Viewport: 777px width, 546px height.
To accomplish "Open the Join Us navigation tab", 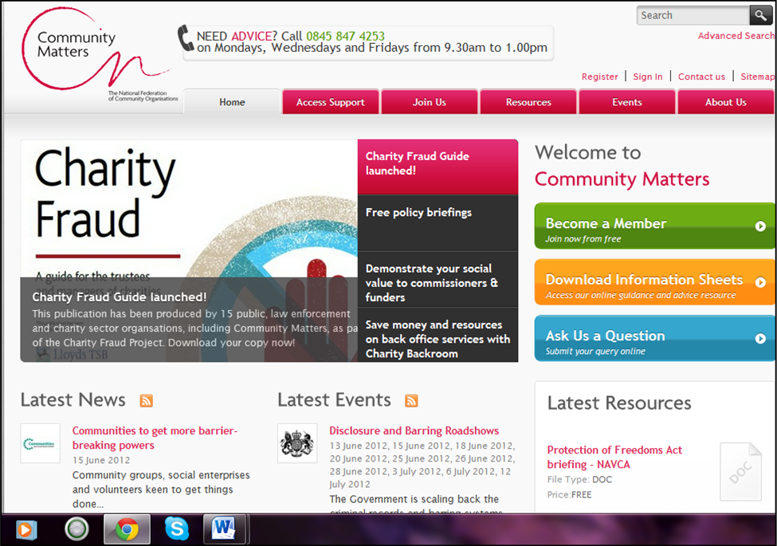I will click(429, 102).
